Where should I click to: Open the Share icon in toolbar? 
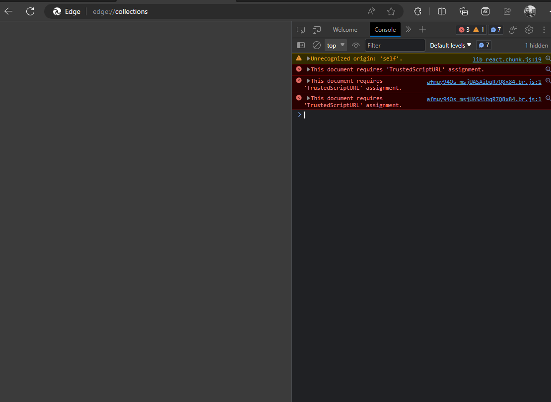click(507, 11)
